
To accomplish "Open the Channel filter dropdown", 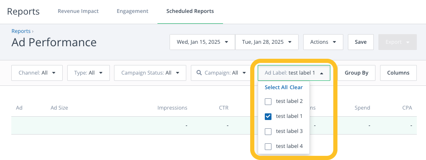I will pos(37,73).
